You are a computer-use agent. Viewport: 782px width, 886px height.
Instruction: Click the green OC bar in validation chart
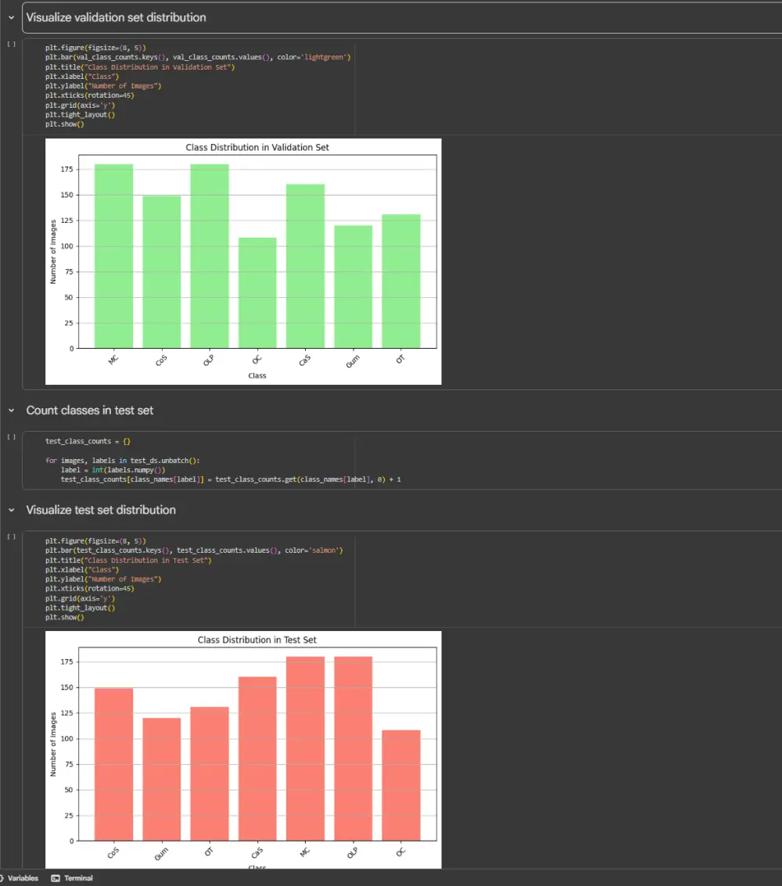coord(257,292)
